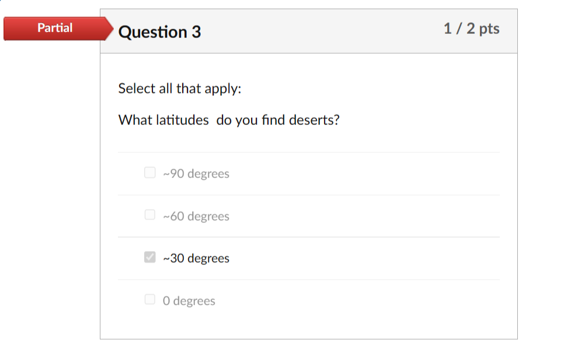Screen dimensions: 585x349
Task: Click the red ribbon arrow icon
Action: (105, 27)
